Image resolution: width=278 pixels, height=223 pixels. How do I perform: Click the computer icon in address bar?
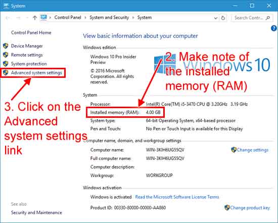point(43,17)
